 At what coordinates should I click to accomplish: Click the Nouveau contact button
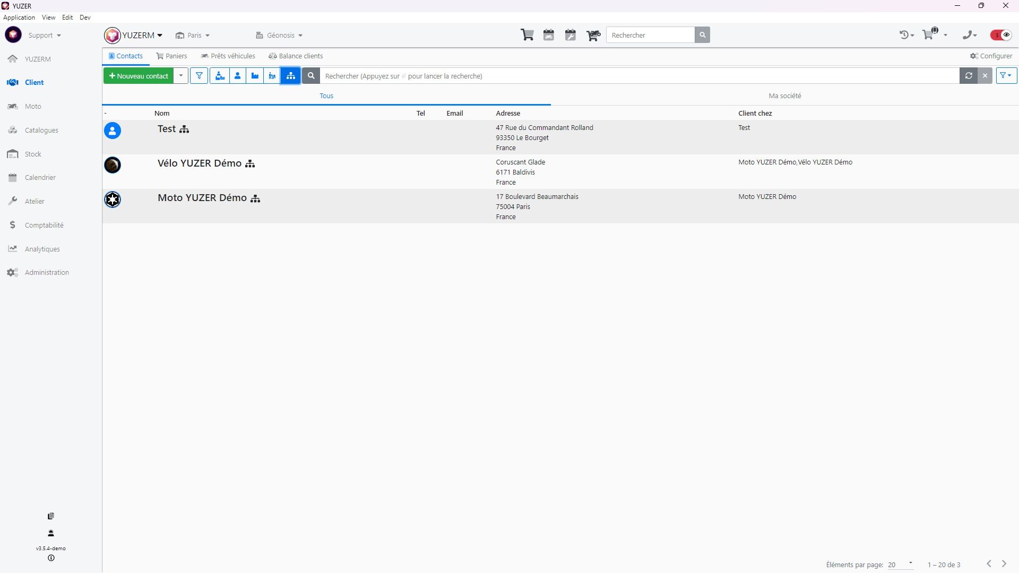click(139, 76)
